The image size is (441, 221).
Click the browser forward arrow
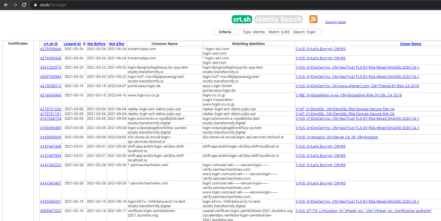pos(15,5)
